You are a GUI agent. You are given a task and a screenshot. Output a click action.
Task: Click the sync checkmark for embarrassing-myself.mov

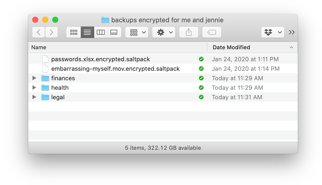click(201, 69)
